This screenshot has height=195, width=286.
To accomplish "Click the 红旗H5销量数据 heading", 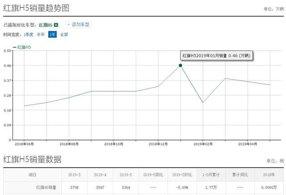I will (x=32, y=159).
